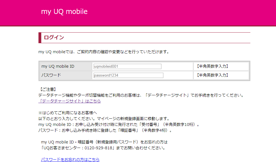Click the ※はじめてご利用になるお客様へ line
The image size is (276, 166).
[x=67, y=113]
